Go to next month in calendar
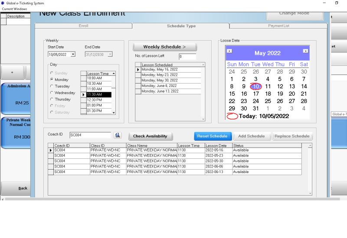This screenshot has width=347, height=238. [305, 51]
